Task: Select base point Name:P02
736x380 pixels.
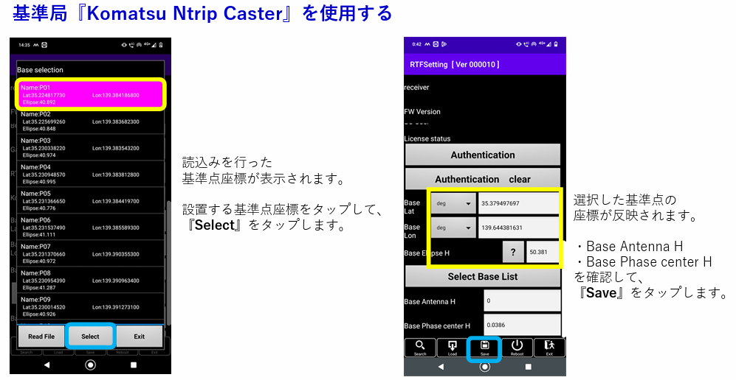Action: 91,122
